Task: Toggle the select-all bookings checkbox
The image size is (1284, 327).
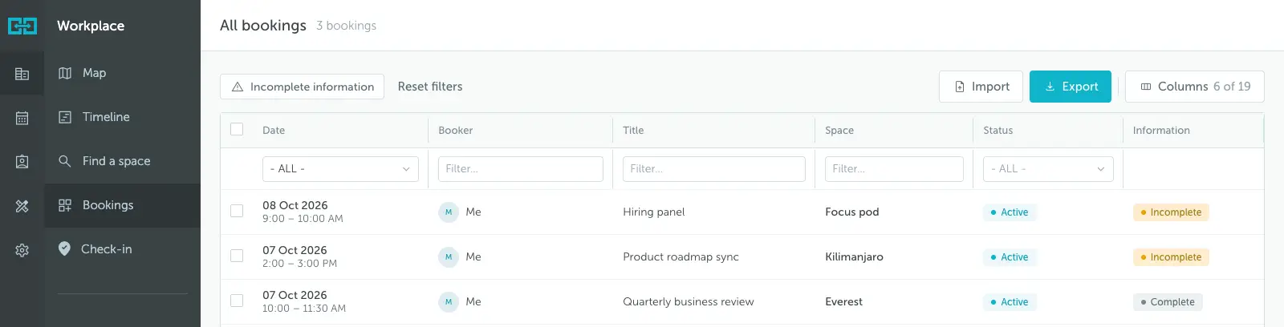Action: coord(237,129)
